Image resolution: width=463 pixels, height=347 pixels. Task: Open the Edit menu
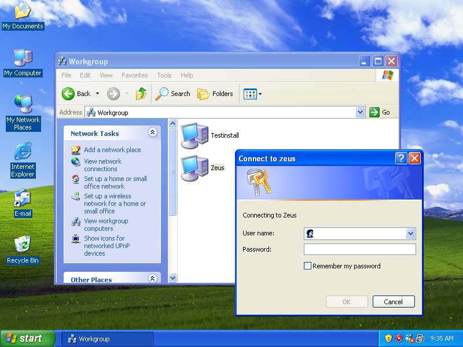coord(85,75)
